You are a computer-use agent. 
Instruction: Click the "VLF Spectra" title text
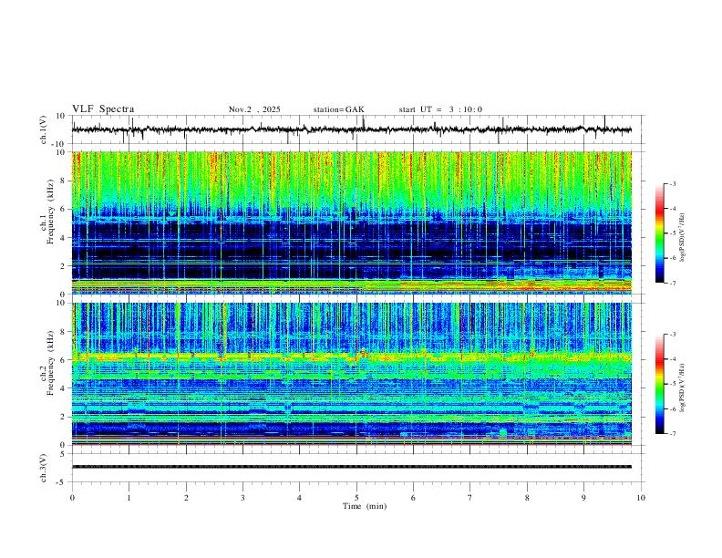pos(103,109)
